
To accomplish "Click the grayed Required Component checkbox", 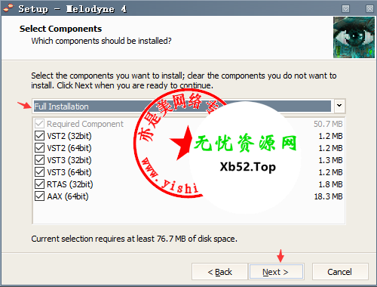I will coord(39,124).
